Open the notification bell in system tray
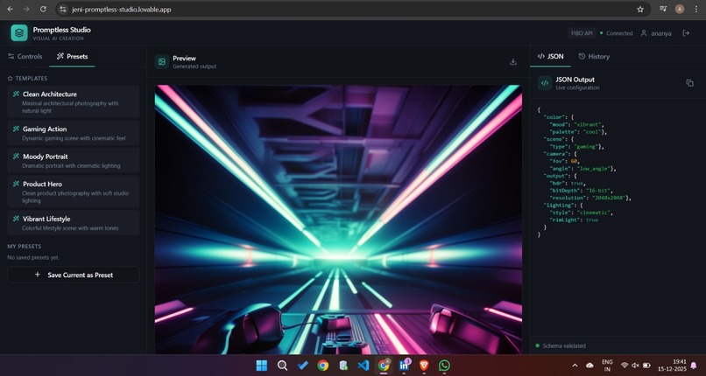Screen dimensions: 706x376 point(694,366)
